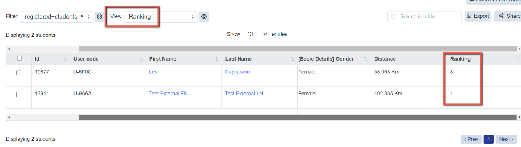Select user code U-9A6A
Screen dimensions: 521x147
click(82, 94)
